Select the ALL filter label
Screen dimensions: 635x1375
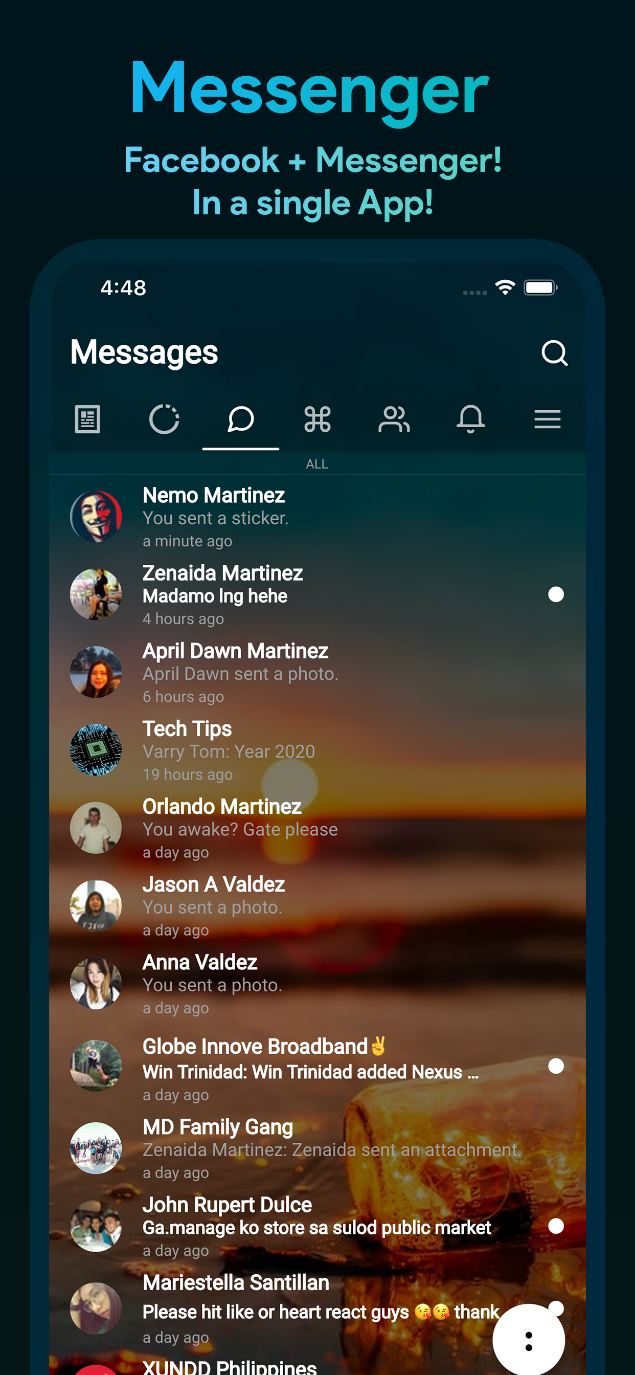point(317,464)
